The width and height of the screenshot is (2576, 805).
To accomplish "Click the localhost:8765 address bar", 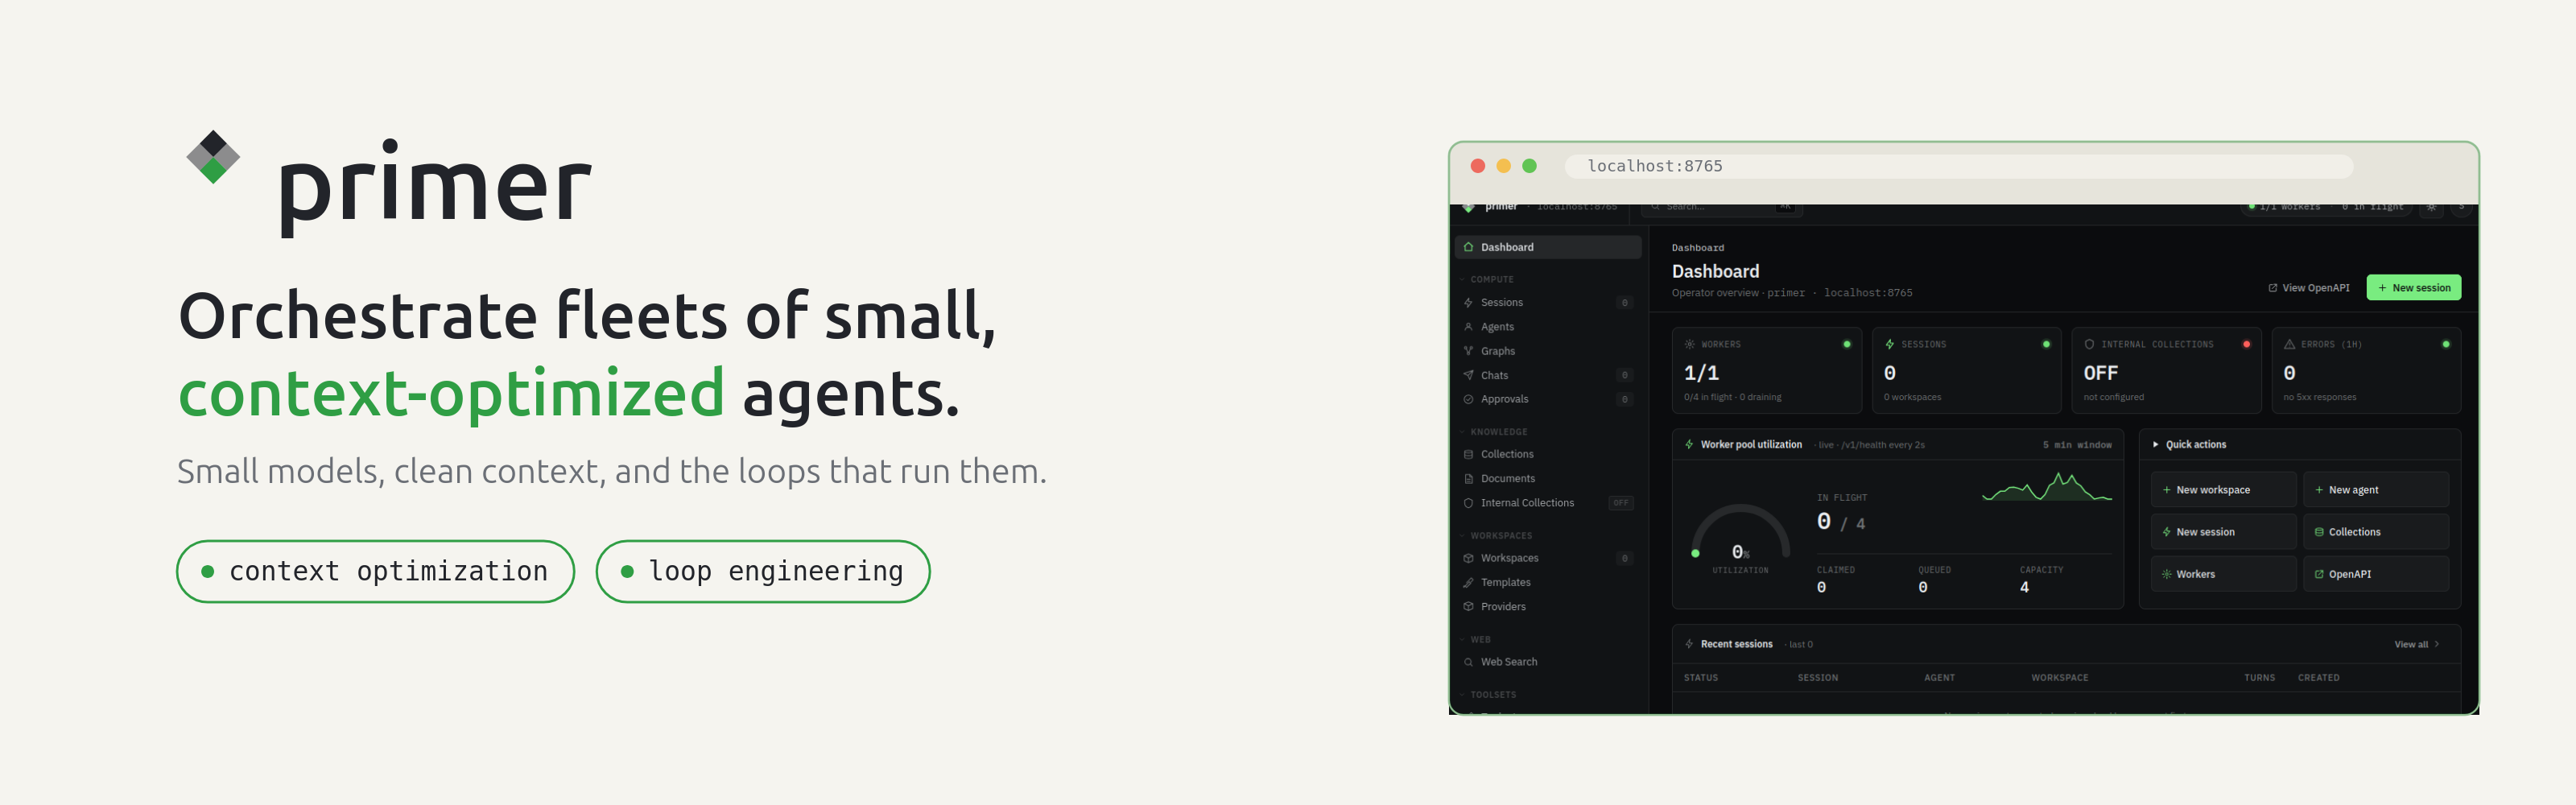I will pos(1958,166).
